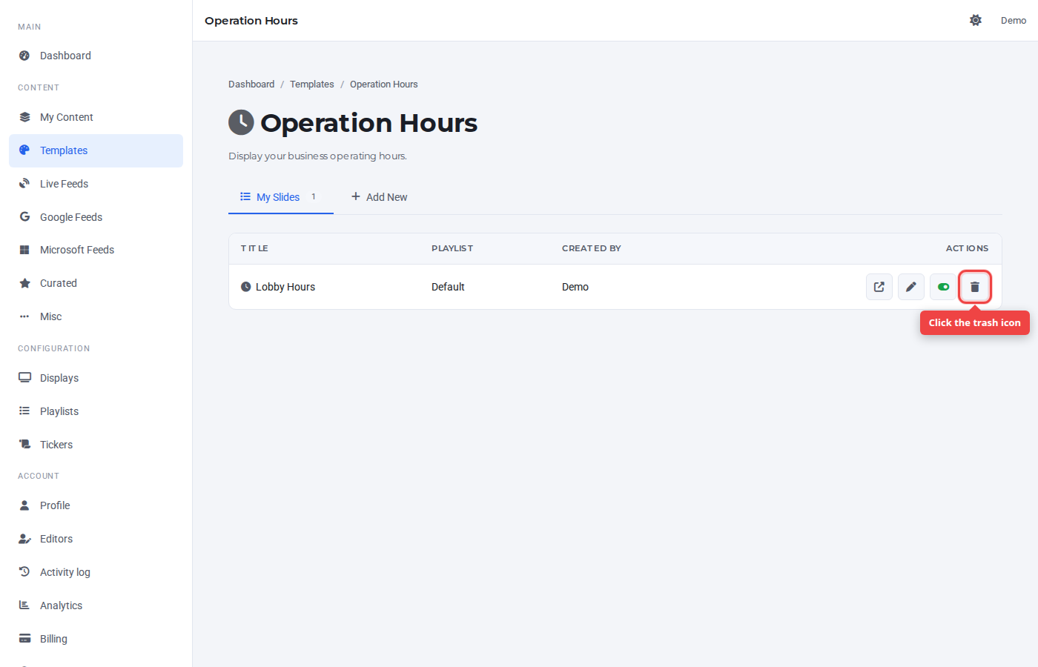The height and width of the screenshot is (667, 1038).
Task: Click the Analytics chart icon
Action: pos(24,605)
